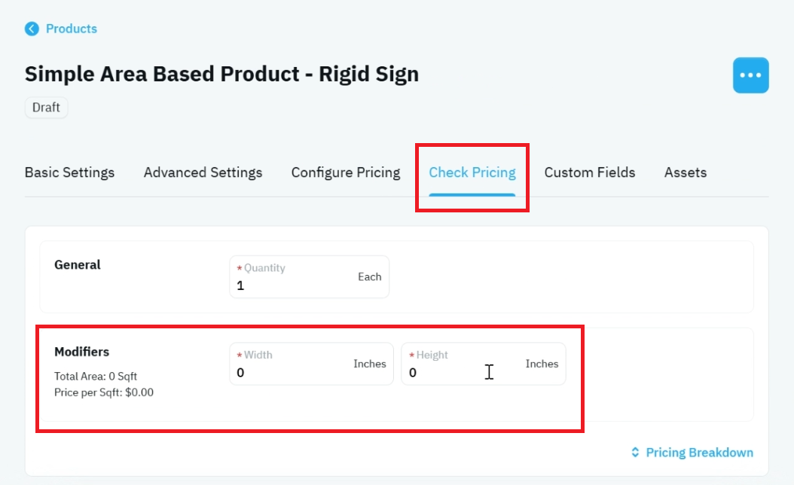Open the Advanced Settings tab
Viewport: 794px width, 485px height.
click(203, 172)
